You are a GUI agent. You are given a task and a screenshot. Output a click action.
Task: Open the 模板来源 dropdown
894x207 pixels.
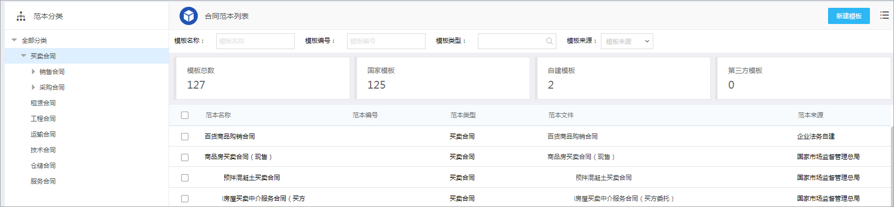[x=627, y=41]
